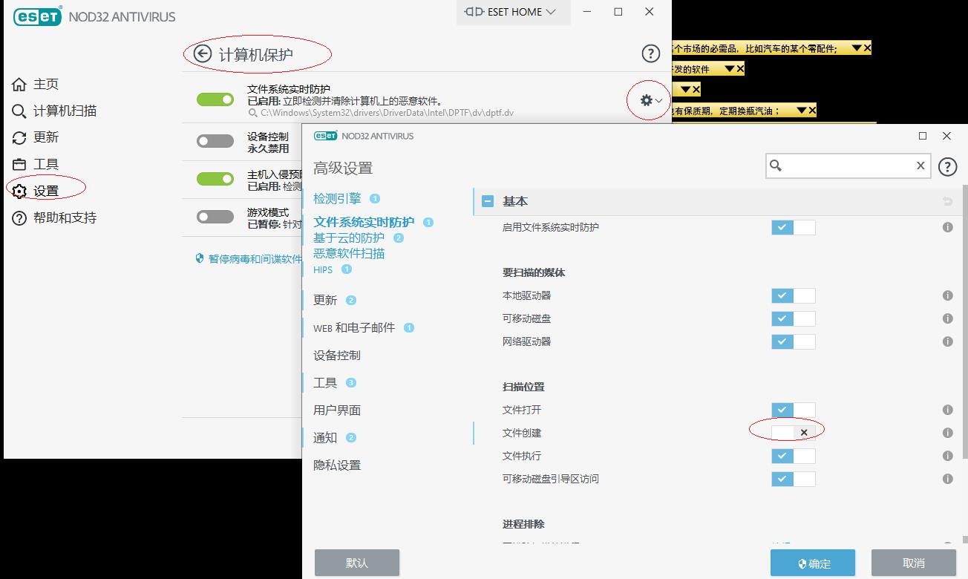Select 文件系统实时防护 in settings tree
Image resolution: width=968 pixels, height=579 pixels.
click(364, 222)
